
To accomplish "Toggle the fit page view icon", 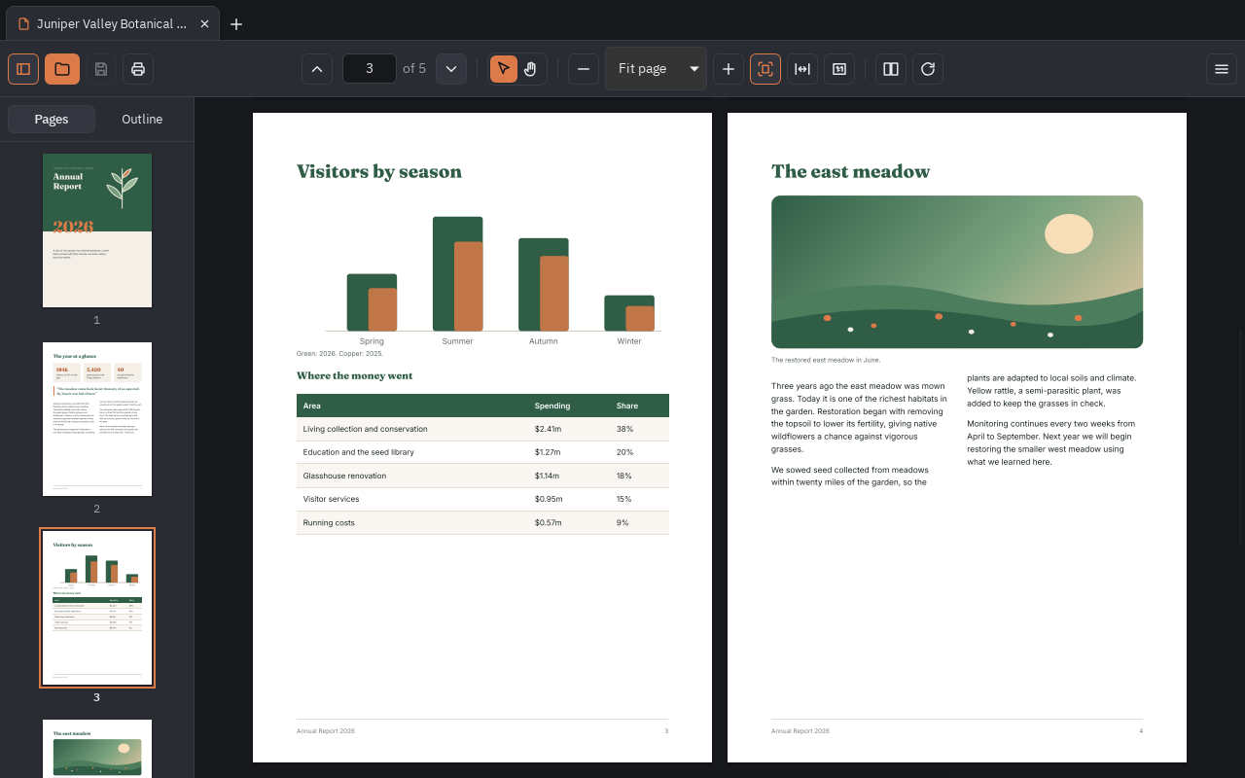I will point(765,69).
